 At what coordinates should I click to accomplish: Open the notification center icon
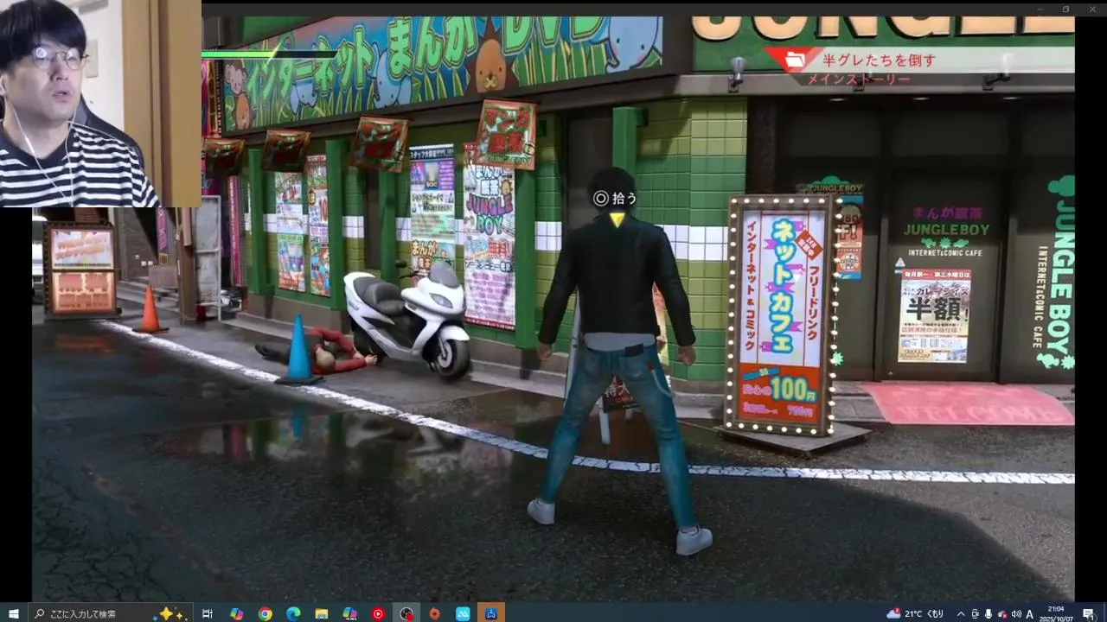point(1089,613)
